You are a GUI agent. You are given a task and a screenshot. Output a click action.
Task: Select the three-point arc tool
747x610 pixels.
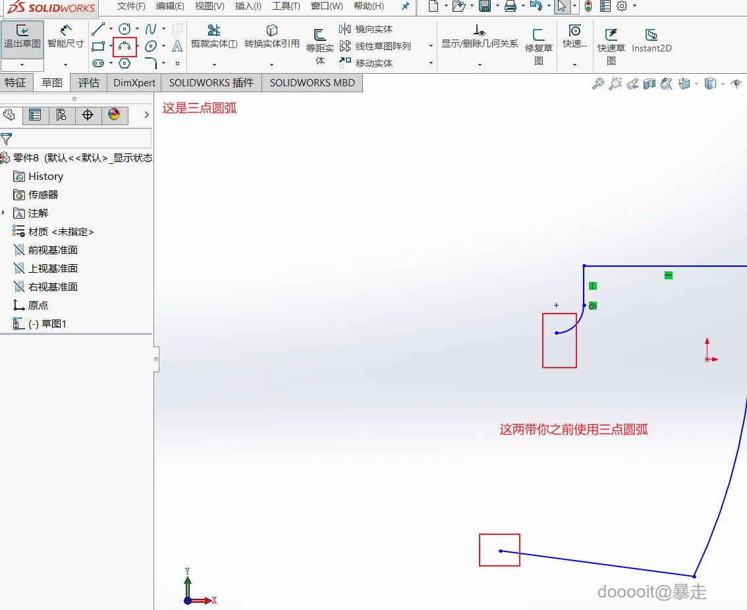point(124,47)
